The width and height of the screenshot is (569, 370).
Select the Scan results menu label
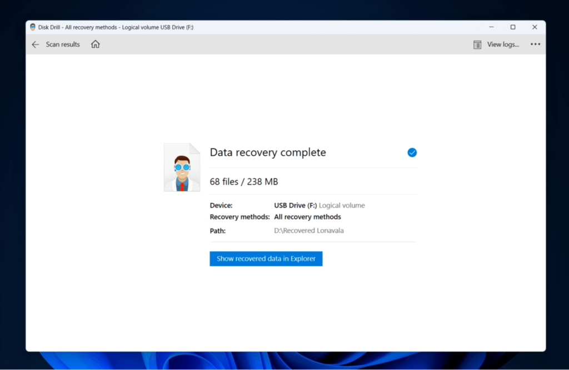tap(63, 44)
